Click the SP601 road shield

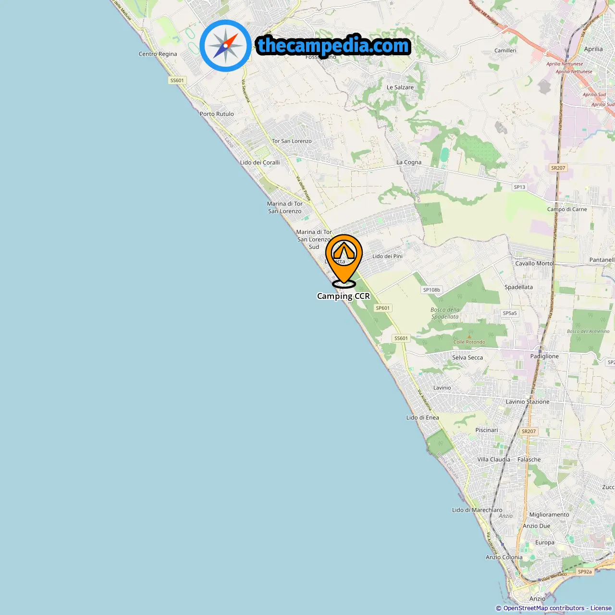tap(383, 308)
